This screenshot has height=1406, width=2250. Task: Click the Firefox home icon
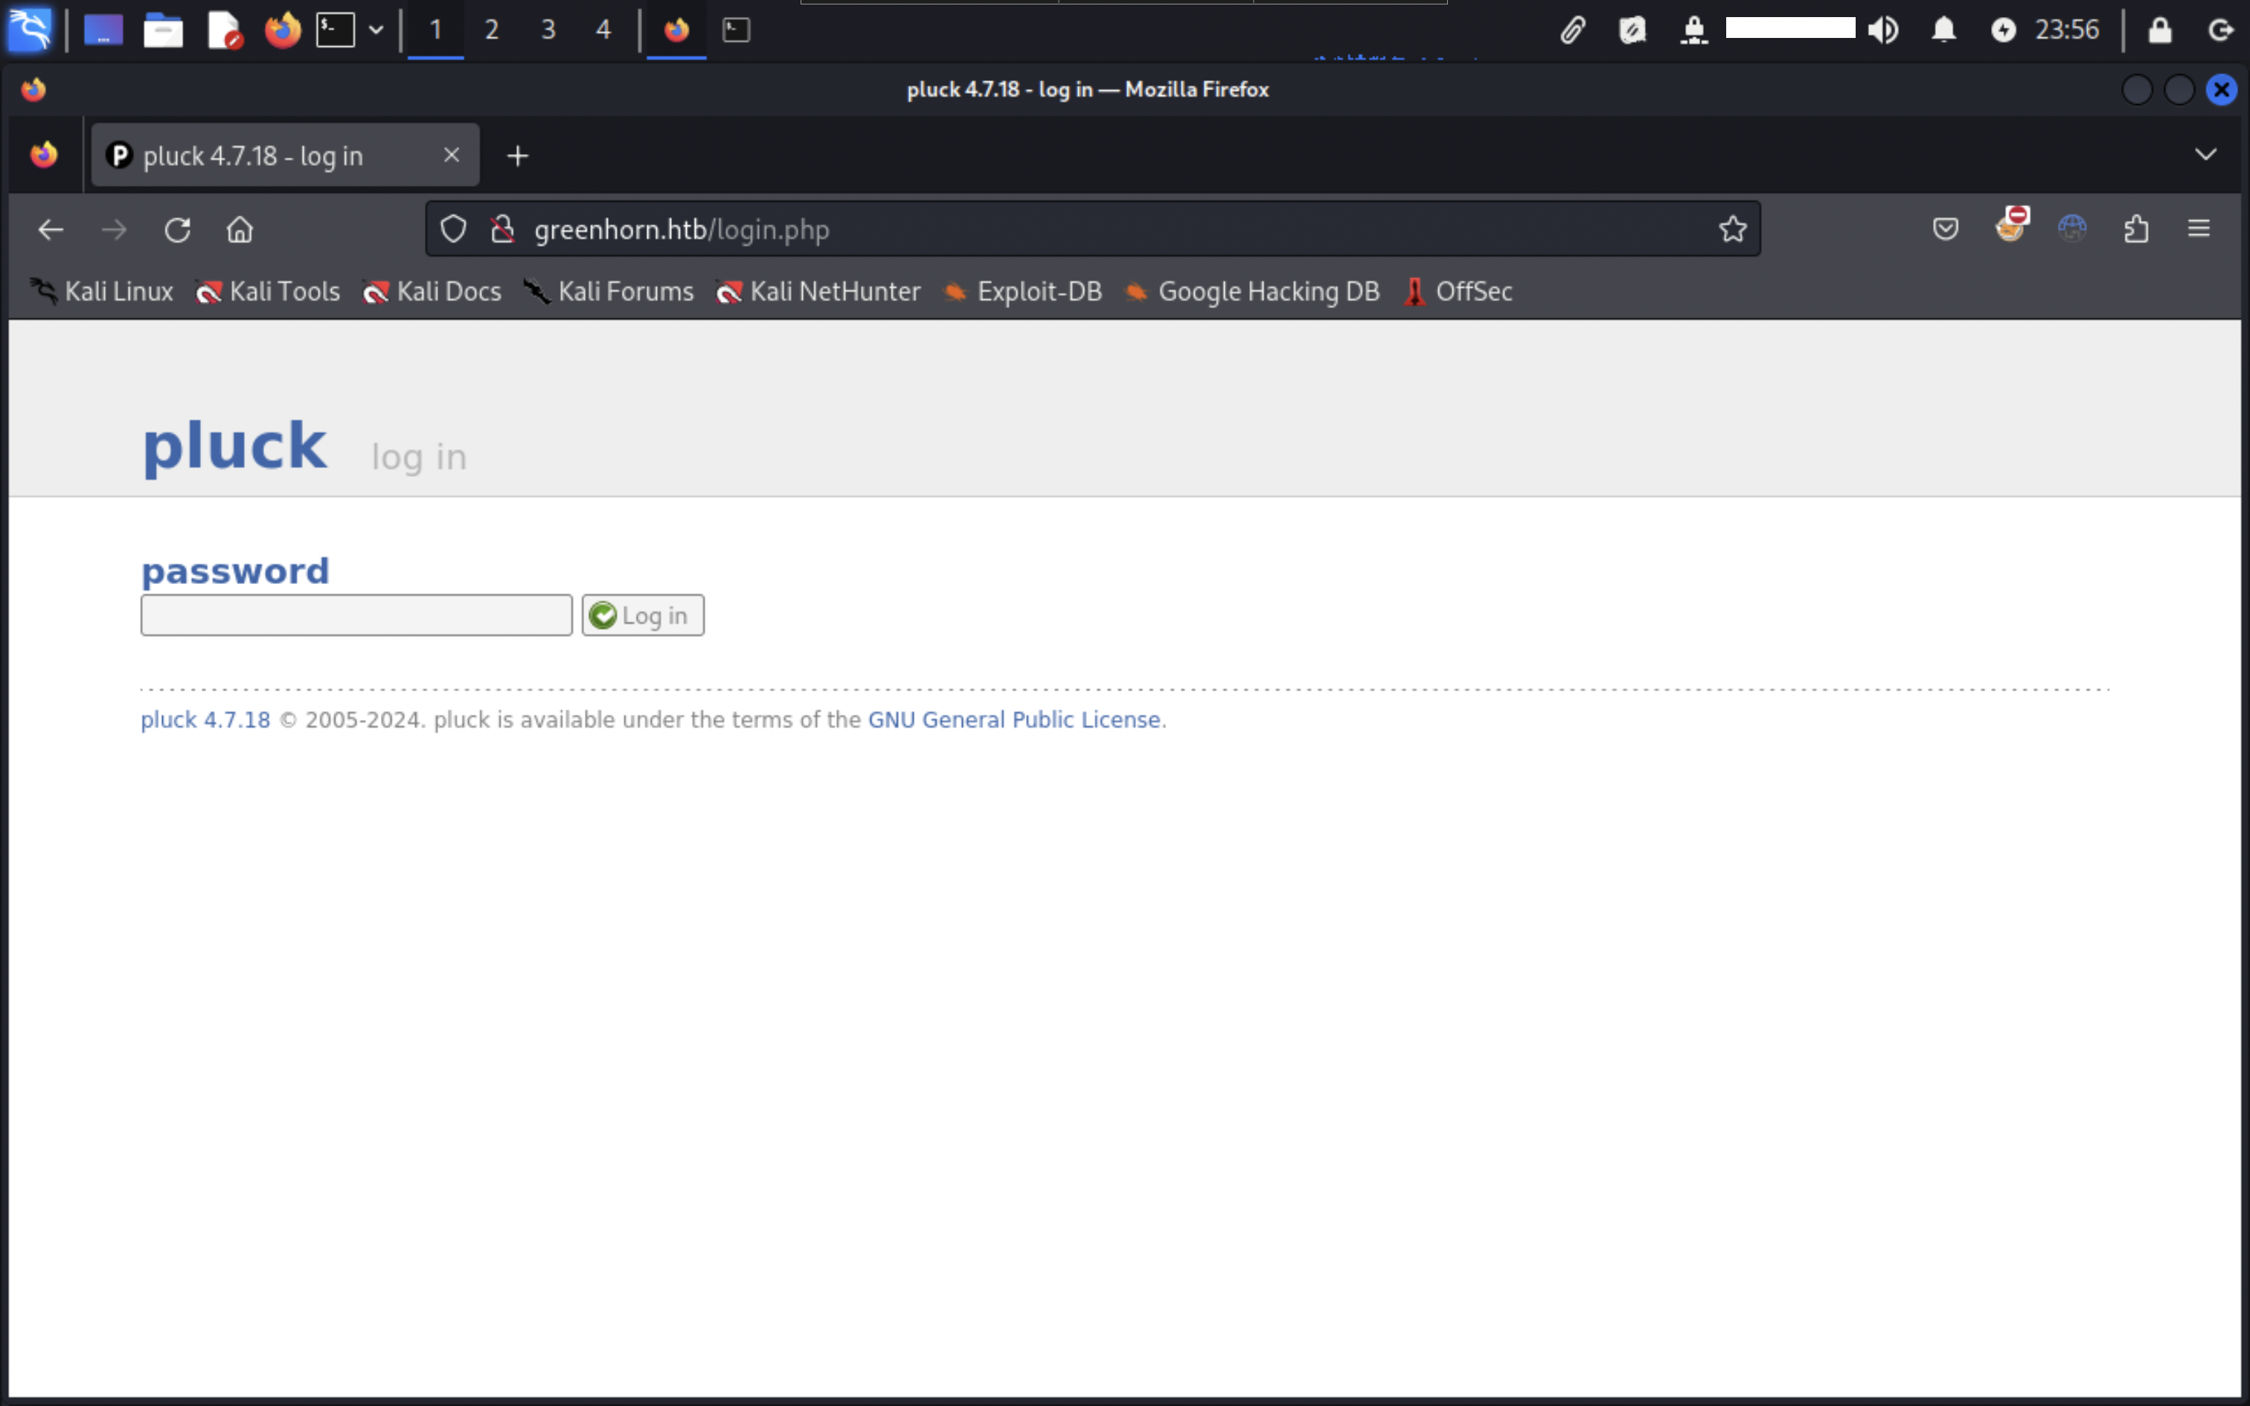pyautogui.click(x=240, y=230)
